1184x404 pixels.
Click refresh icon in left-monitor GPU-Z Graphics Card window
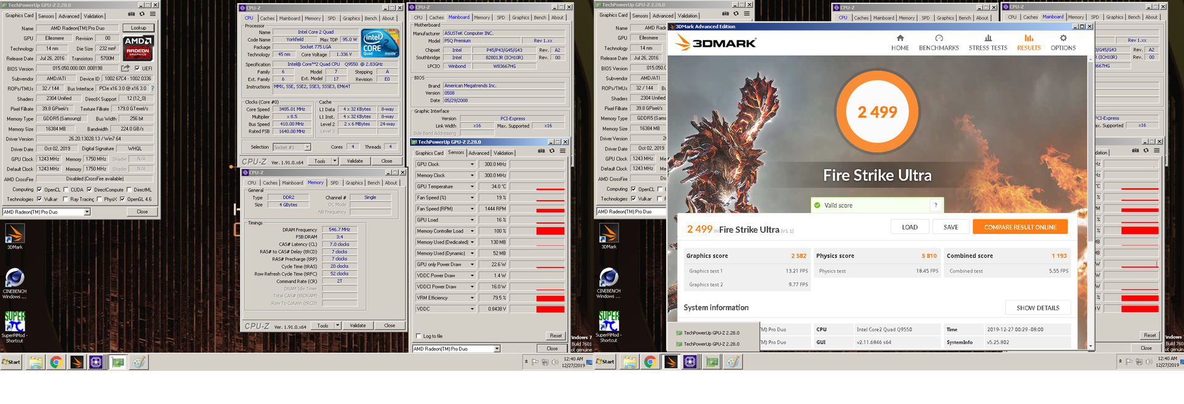tap(142, 14)
